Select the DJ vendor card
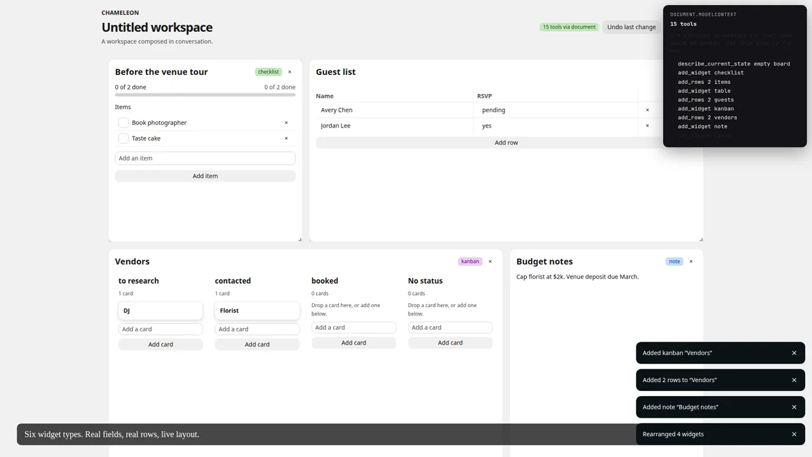Image resolution: width=812 pixels, height=457 pixels. (160, 310)
